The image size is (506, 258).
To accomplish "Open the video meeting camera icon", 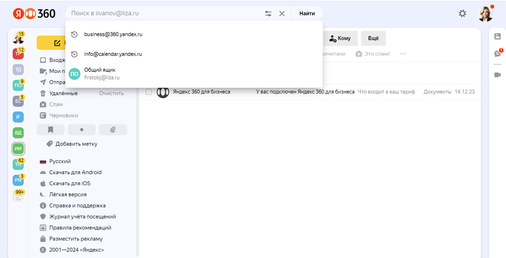I will click(497, 75).
